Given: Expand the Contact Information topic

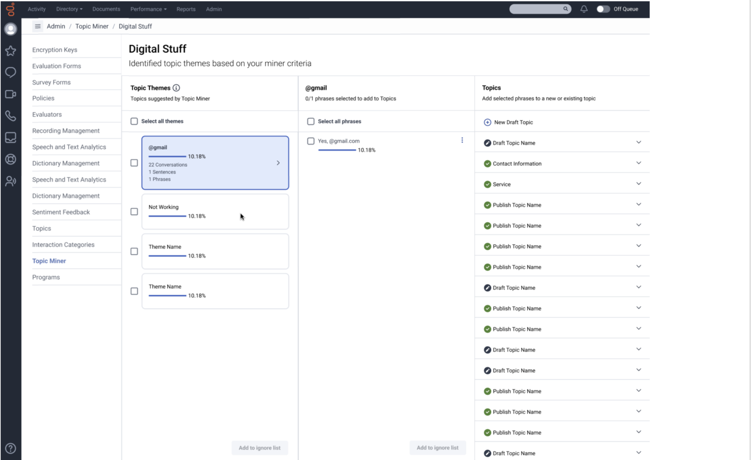Looking at the screenshot, I should [638, 163].
